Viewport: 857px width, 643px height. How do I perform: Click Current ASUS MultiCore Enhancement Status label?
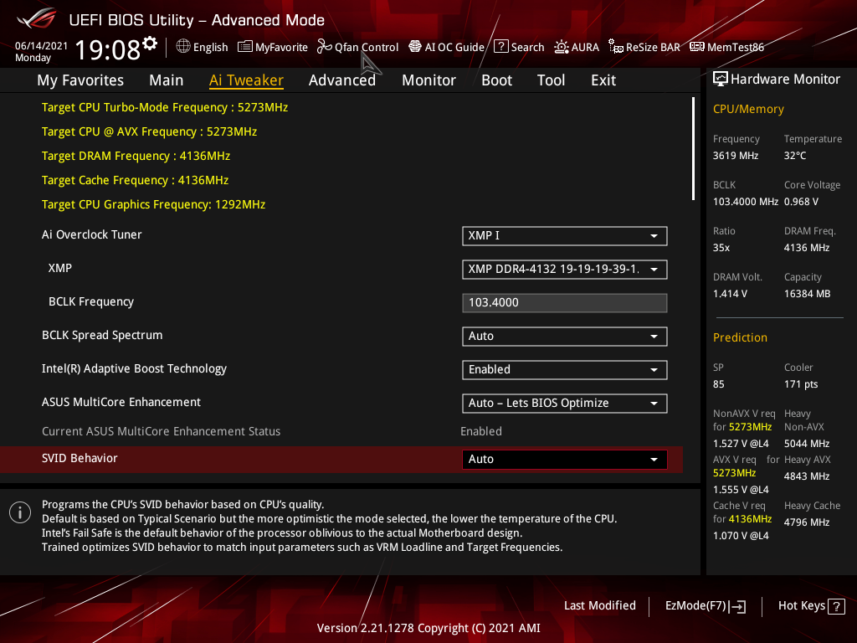(161, 431)
